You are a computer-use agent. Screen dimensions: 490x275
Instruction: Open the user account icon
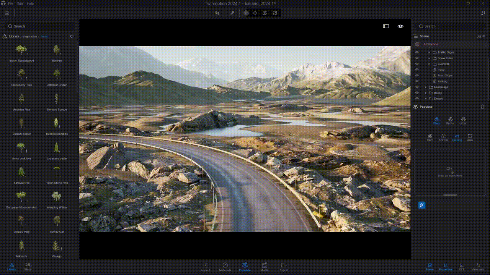pos(483,13)
